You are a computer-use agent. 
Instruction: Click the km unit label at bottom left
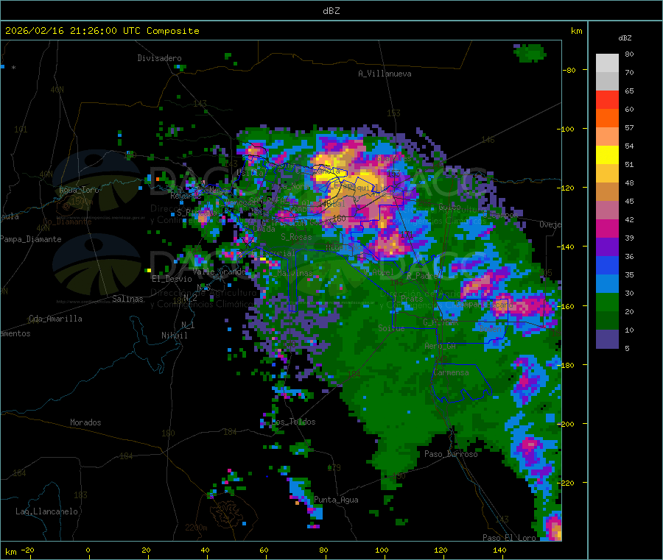[x=10, y=552]
